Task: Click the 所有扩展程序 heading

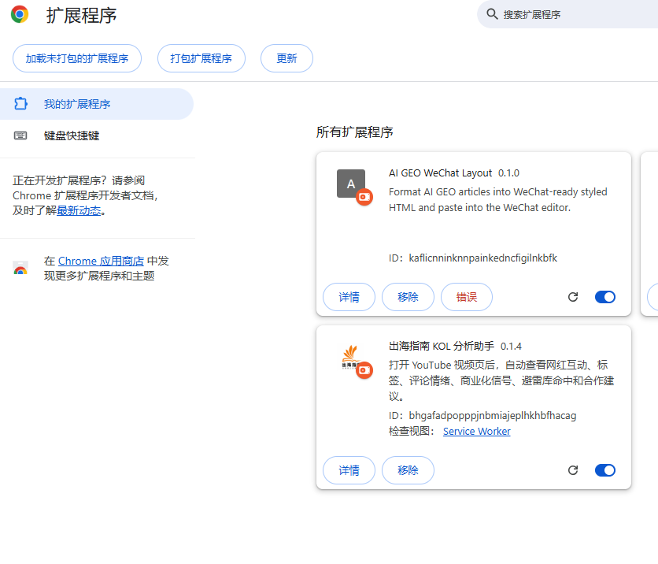Action: pyautogui.click(x=355, y=132)
